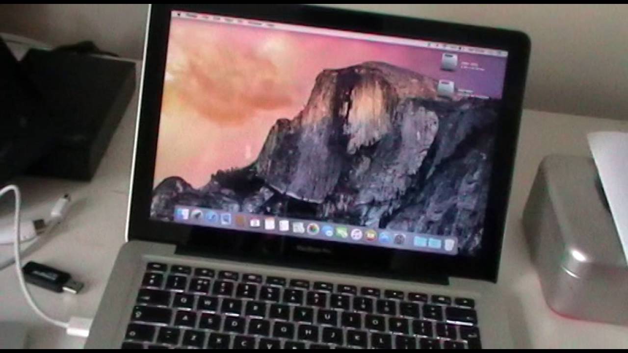The image size is (628, 353).
Task: Open Messages blue bubble icon in Dock
Action: [x=328, y=231]
